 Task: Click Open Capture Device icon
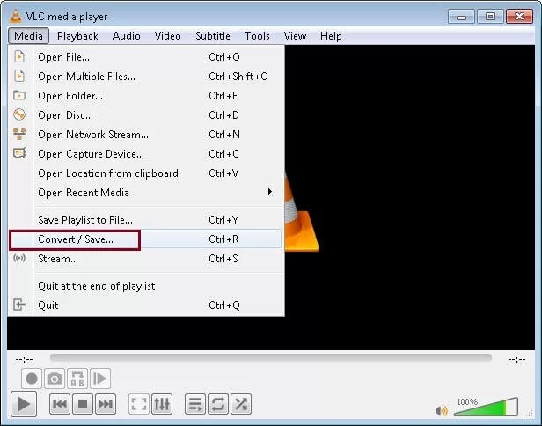[19, 153]
